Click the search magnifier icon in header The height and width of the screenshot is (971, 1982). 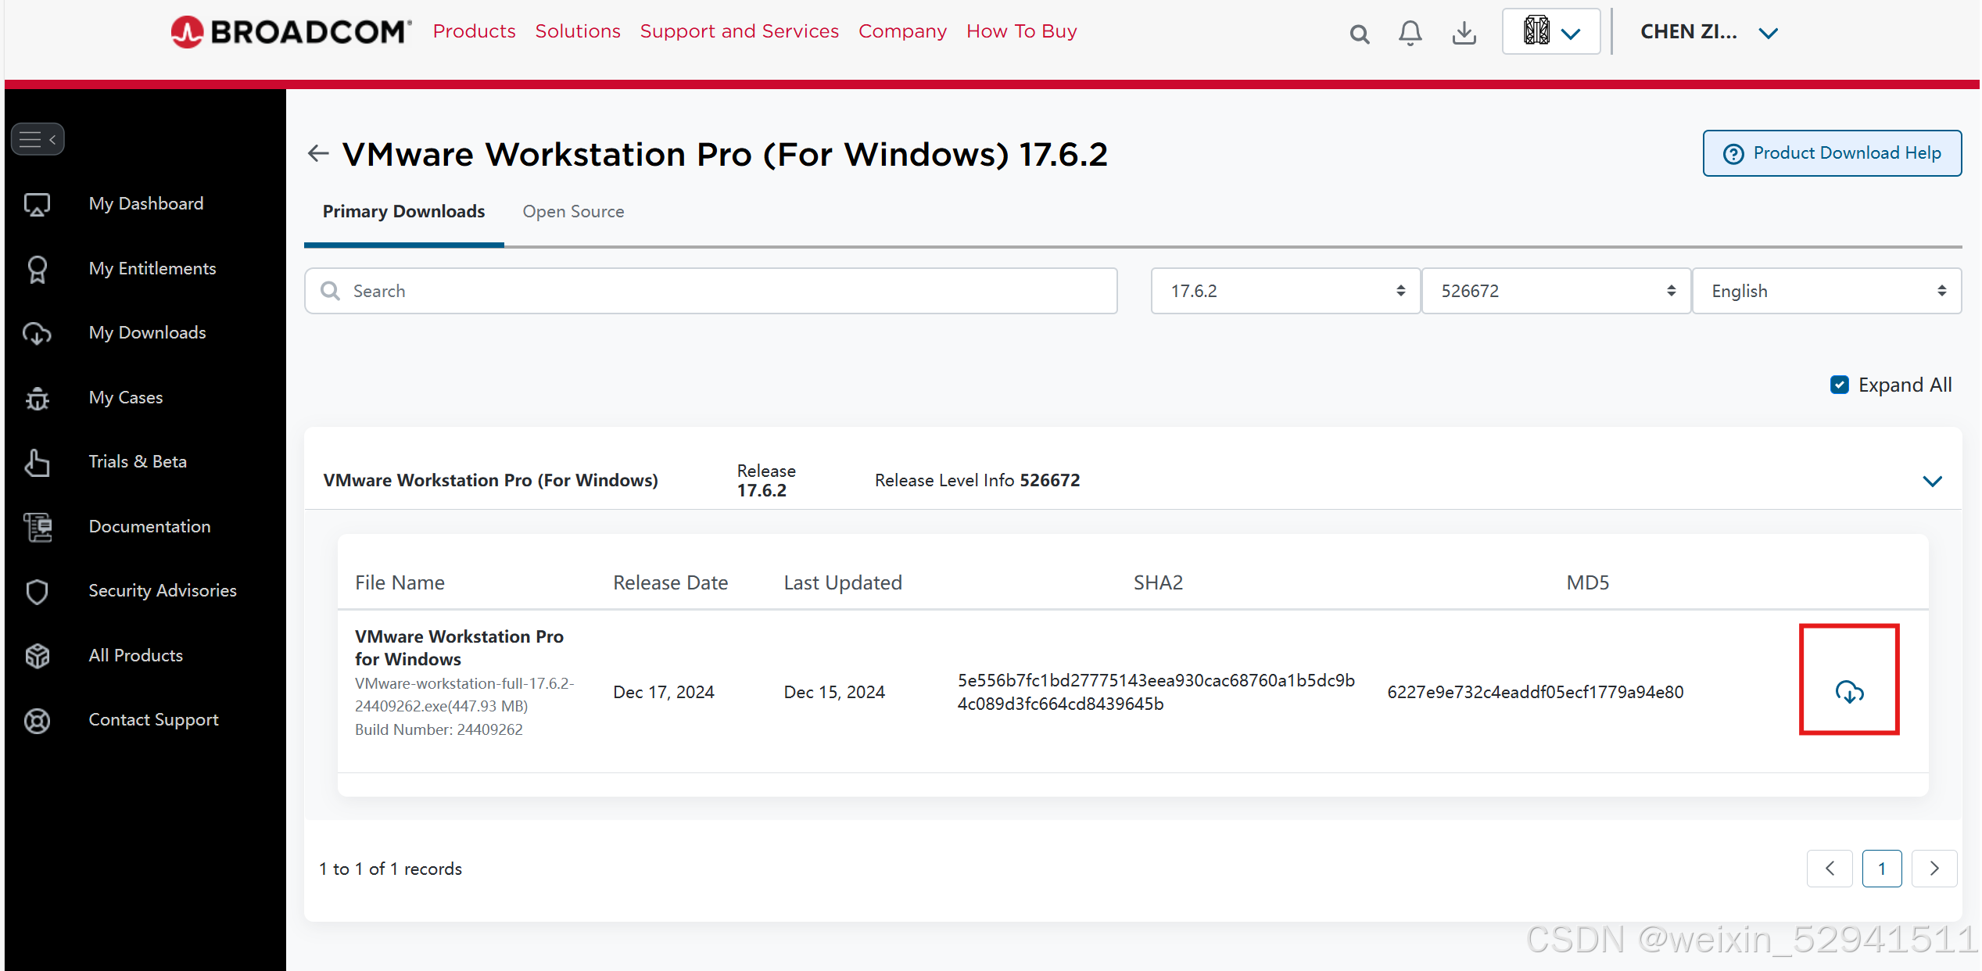coord(1359,34)
